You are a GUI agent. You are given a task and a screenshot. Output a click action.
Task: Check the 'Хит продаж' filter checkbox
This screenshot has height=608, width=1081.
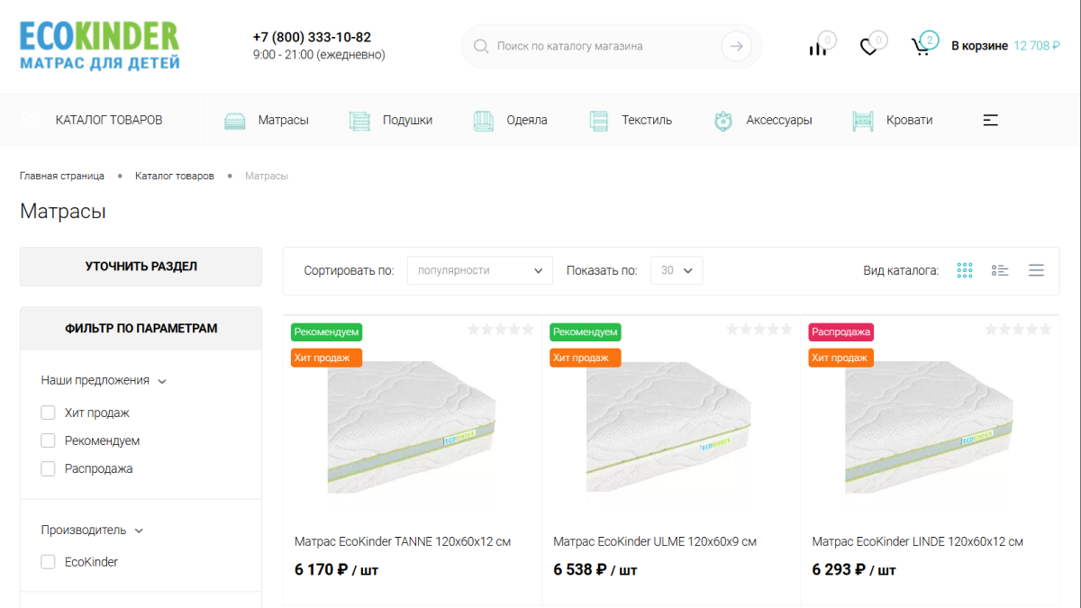tap(49, 413)
